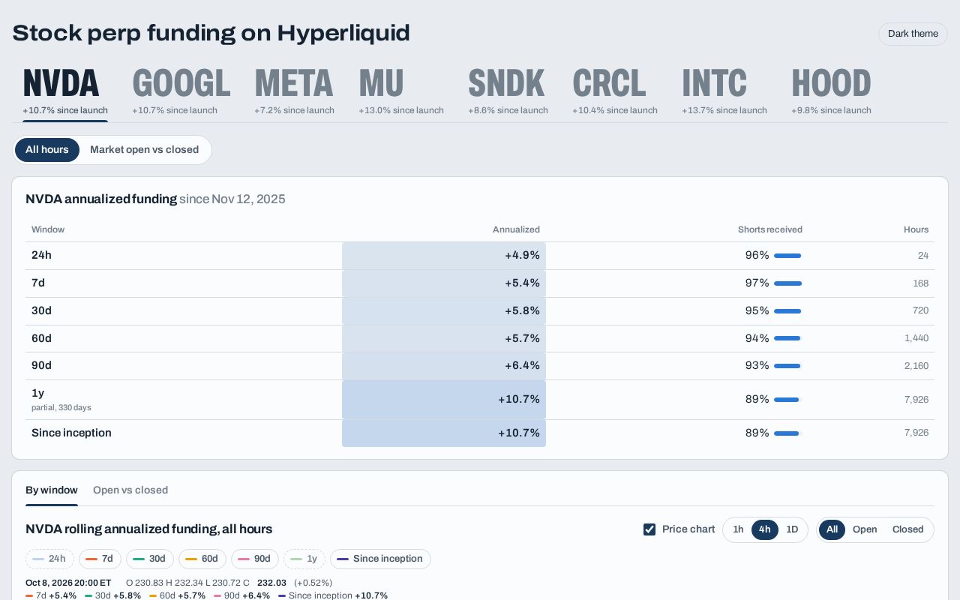The image size is (960, 600).
Task: Click Since inception row's shorts received bar
Action: point(787,433)
